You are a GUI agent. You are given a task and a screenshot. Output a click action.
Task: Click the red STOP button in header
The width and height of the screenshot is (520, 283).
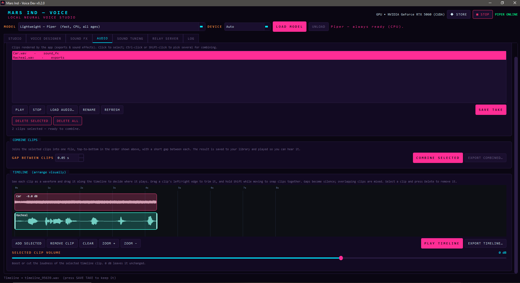(483, 14)
